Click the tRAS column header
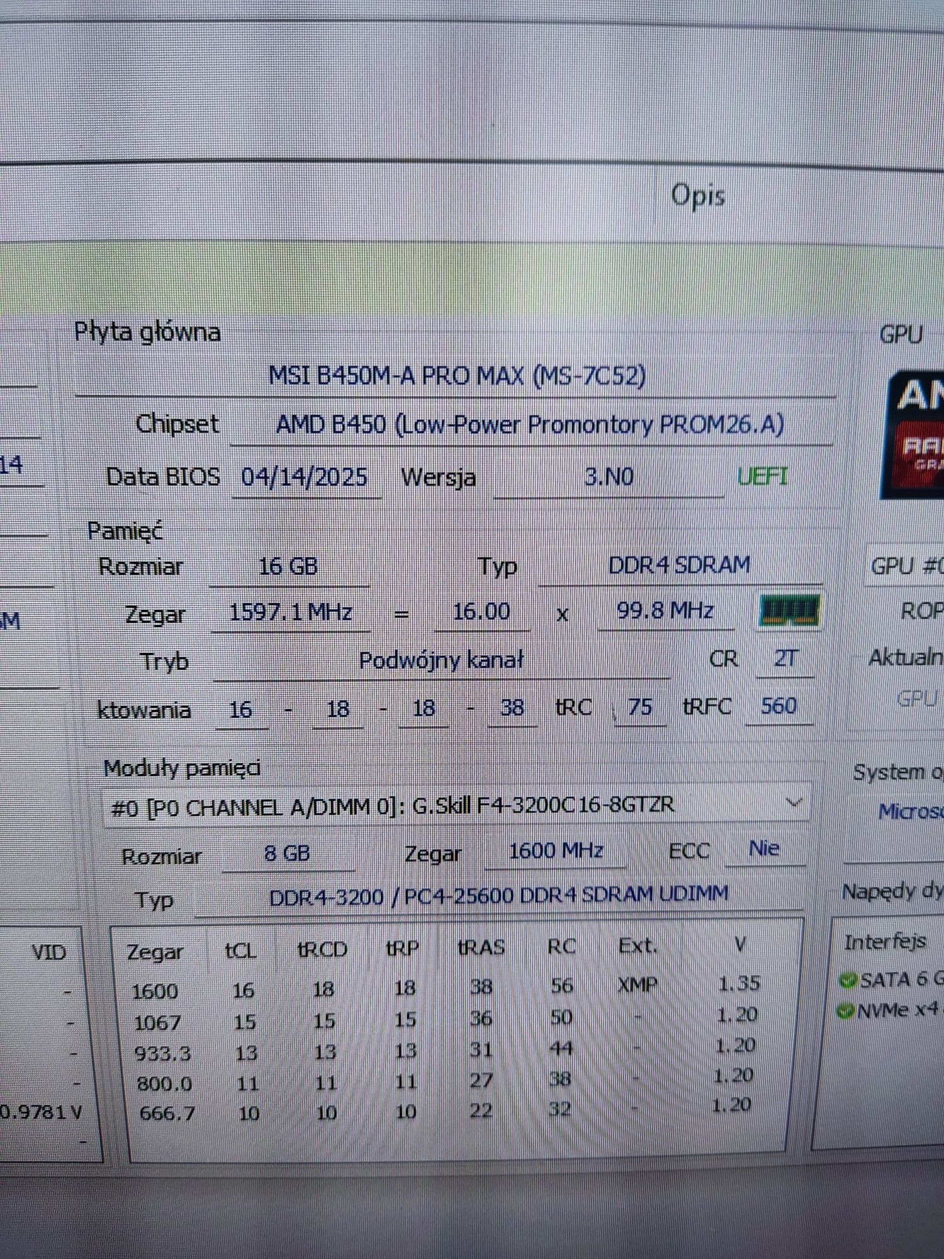 [481, 947]
